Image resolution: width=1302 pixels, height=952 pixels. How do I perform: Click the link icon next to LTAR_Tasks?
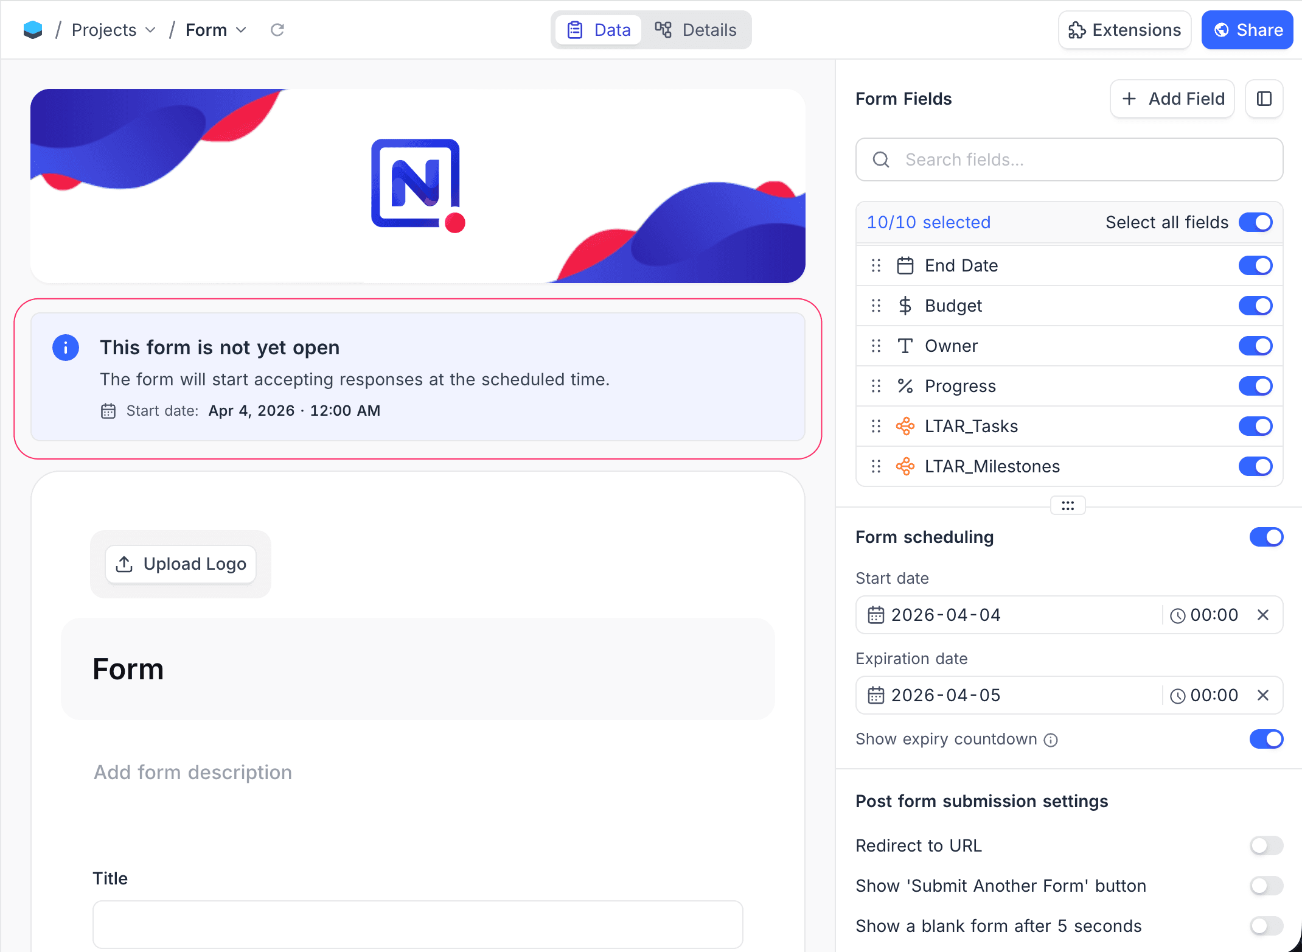click(905, 426)
